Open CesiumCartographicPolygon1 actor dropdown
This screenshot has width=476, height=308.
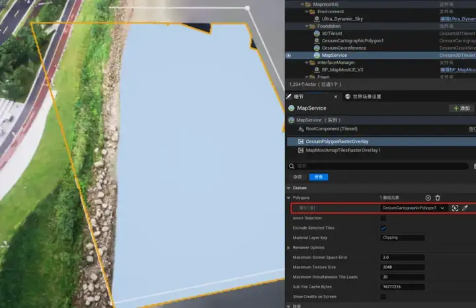tap(413, 208)
